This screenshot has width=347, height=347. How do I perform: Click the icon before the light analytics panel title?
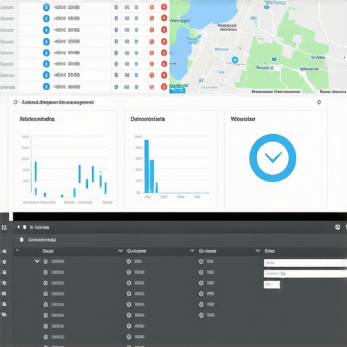click(16, 102)
